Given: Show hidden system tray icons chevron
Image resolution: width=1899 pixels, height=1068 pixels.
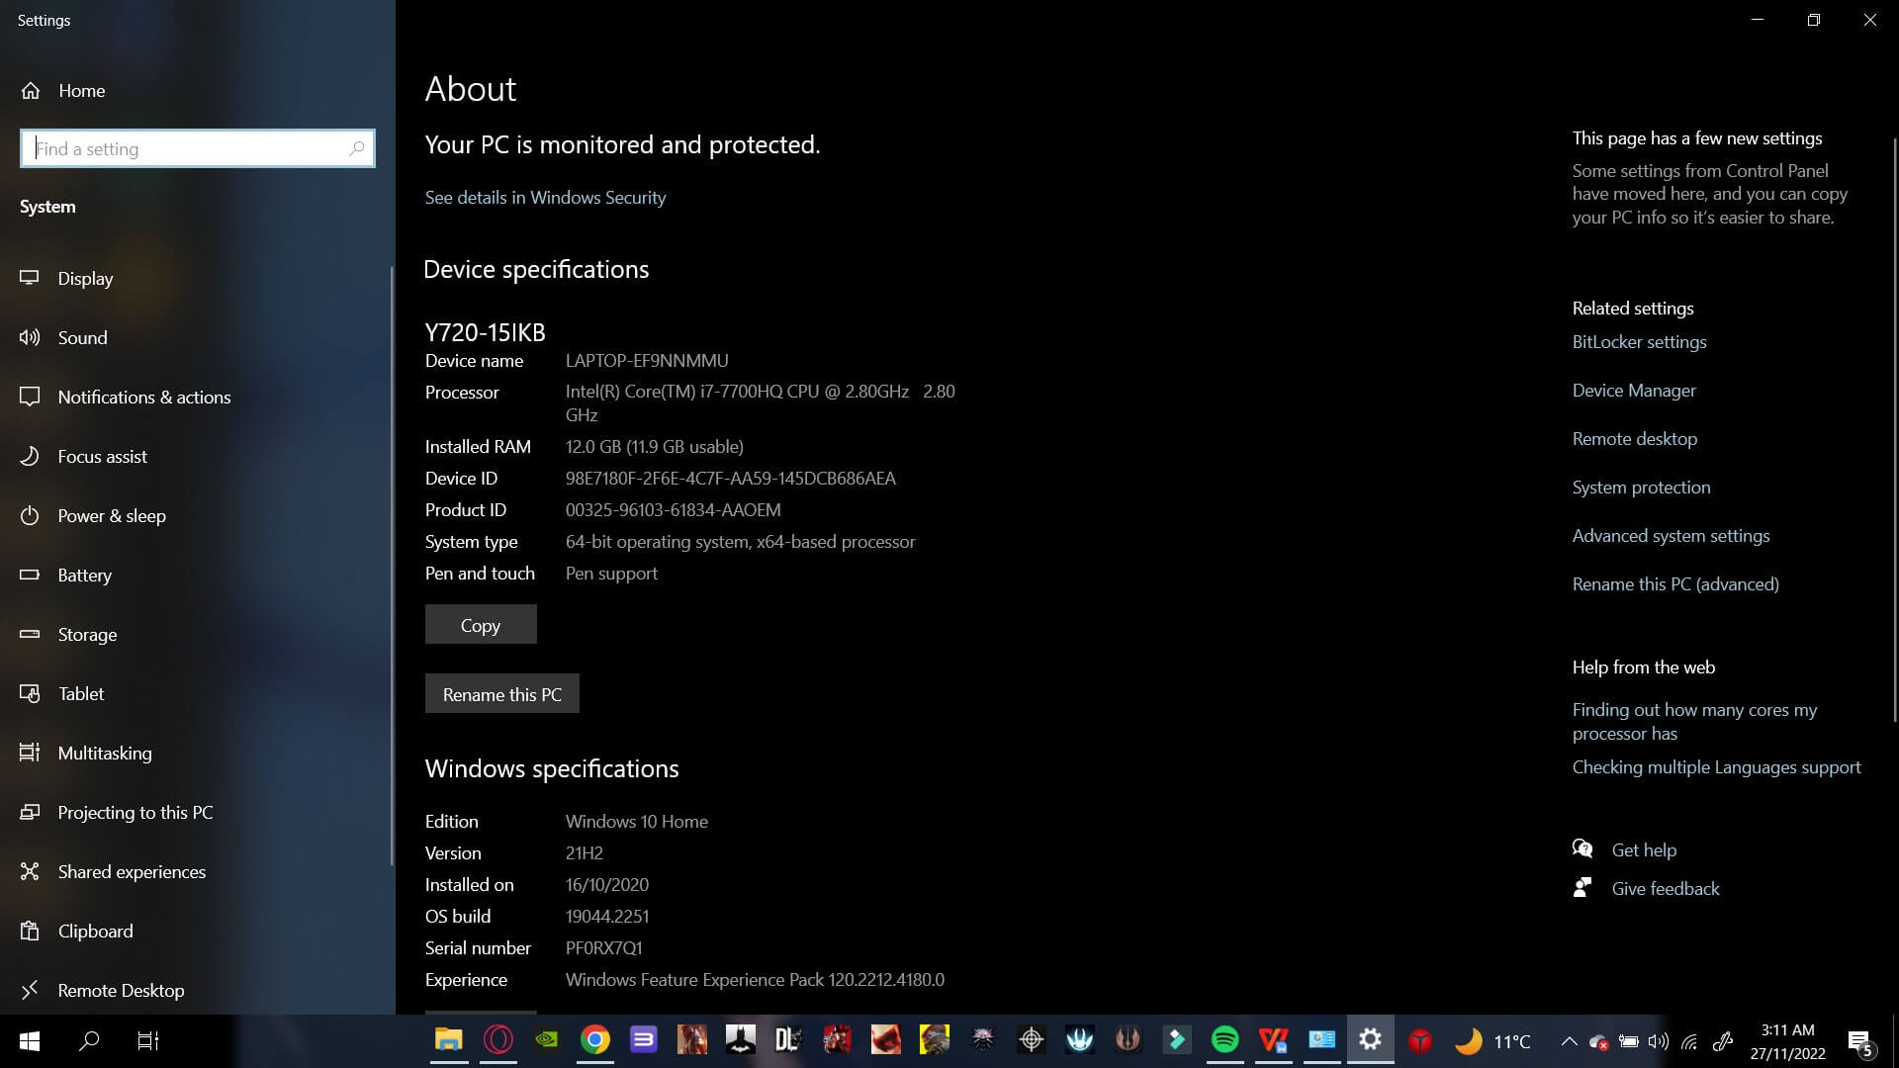Looking at the screenshot, I should [x=1569, y=1040].
